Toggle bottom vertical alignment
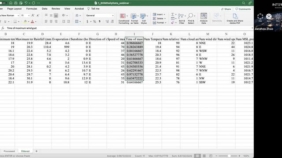Screen dimensions: 282x158 pyautogui.click(x=56, y=15)
